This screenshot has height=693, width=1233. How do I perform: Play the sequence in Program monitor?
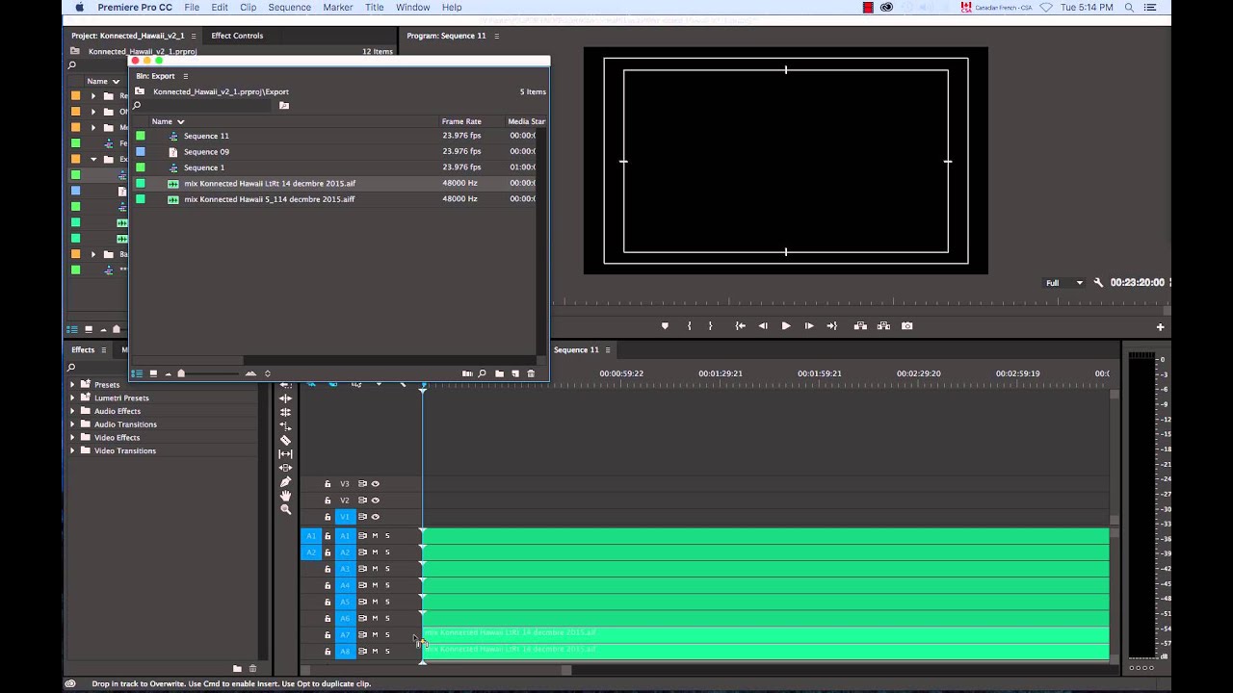pyautogui.click(x=786, y=326)
